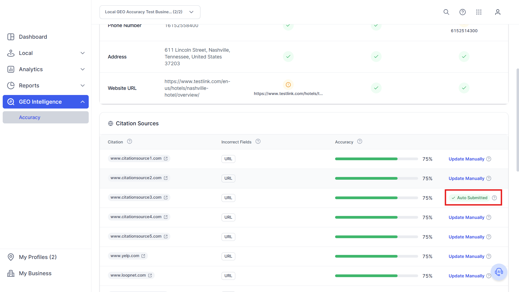This screenshot has height=292, width=519.
Task: Click help icon next to Auto Submitted
Action: pos(494,198)
